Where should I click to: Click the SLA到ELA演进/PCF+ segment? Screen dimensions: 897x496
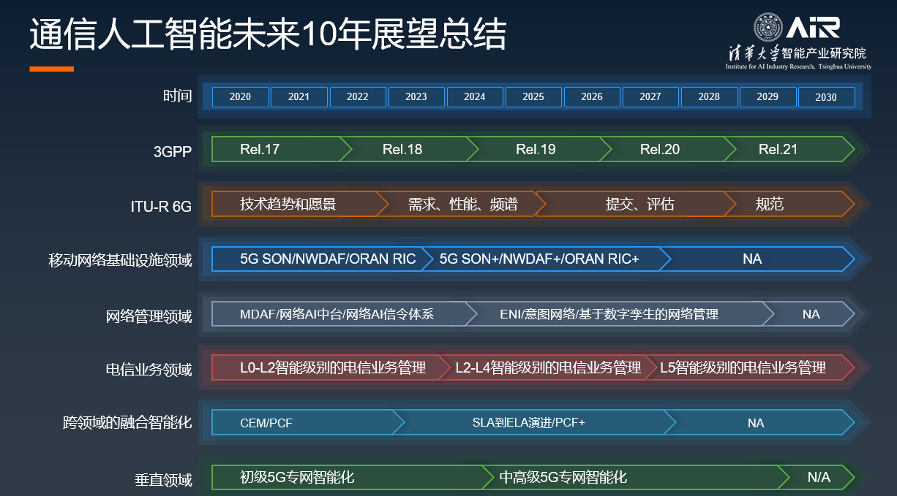pyautogui.click(x=529, y=423)
